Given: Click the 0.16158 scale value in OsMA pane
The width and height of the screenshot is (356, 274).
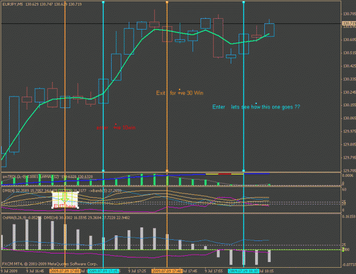Looking at the screenshot, I should 349,217.
